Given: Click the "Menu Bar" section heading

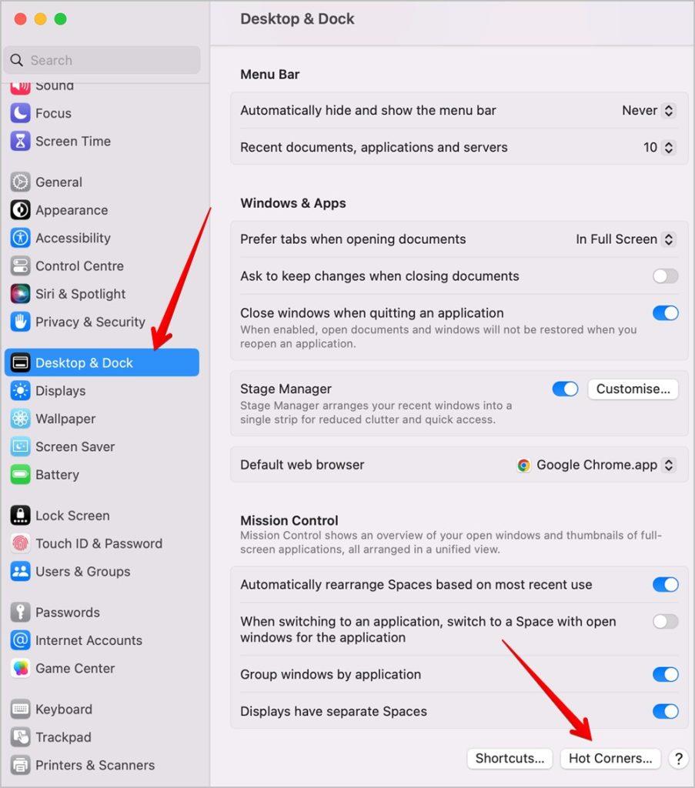Looking at the screenshot, I should [x=270, y=75].
